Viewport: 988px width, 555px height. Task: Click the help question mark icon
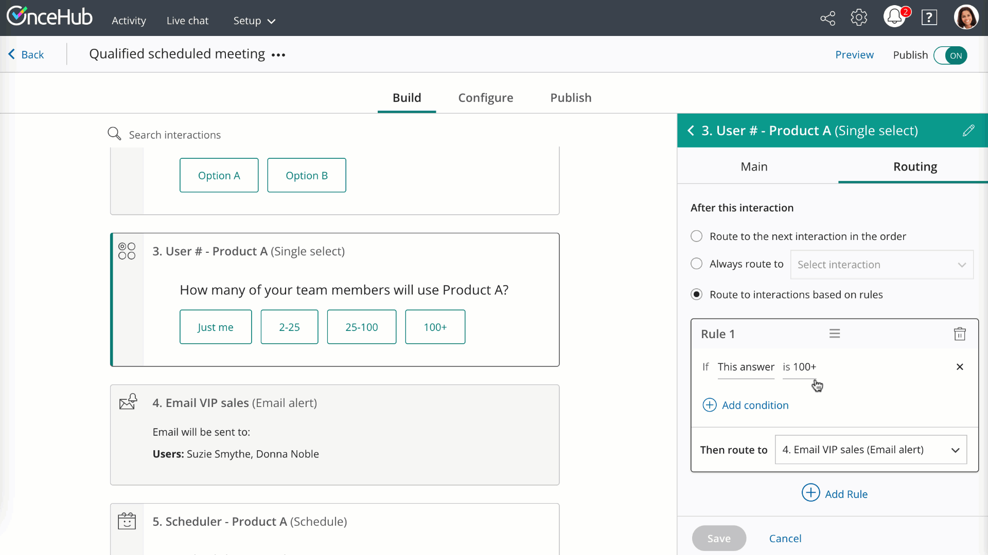(929, 18)
